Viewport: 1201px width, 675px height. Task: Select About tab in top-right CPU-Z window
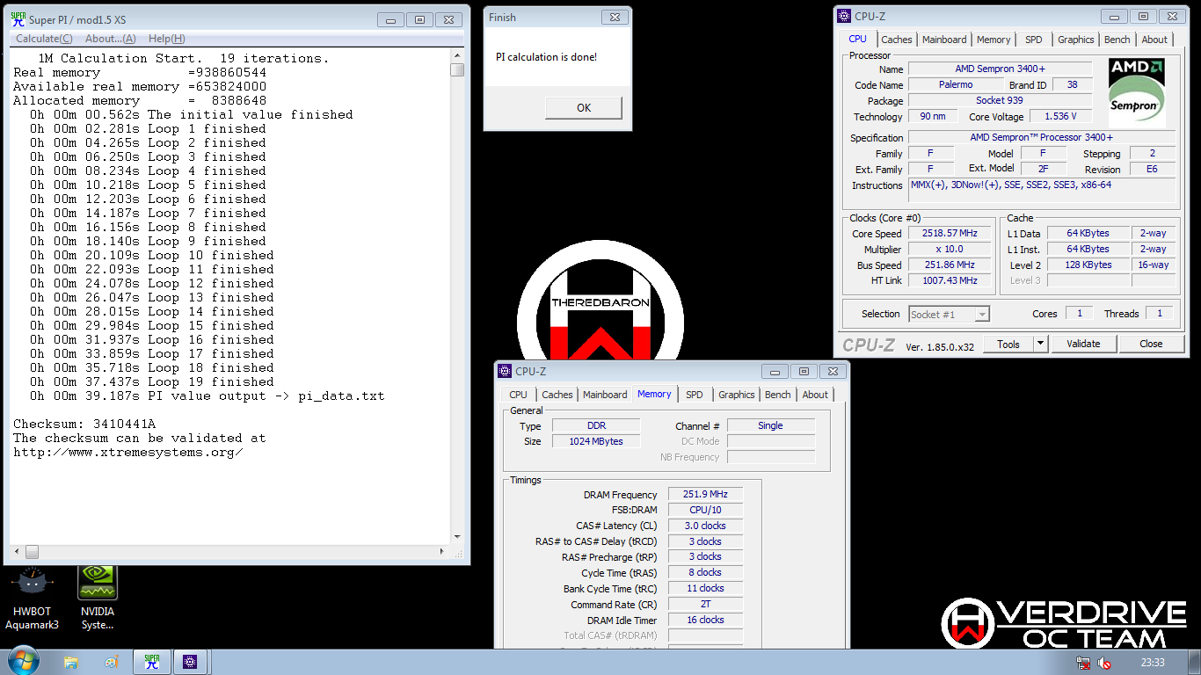coord(1154,40)
